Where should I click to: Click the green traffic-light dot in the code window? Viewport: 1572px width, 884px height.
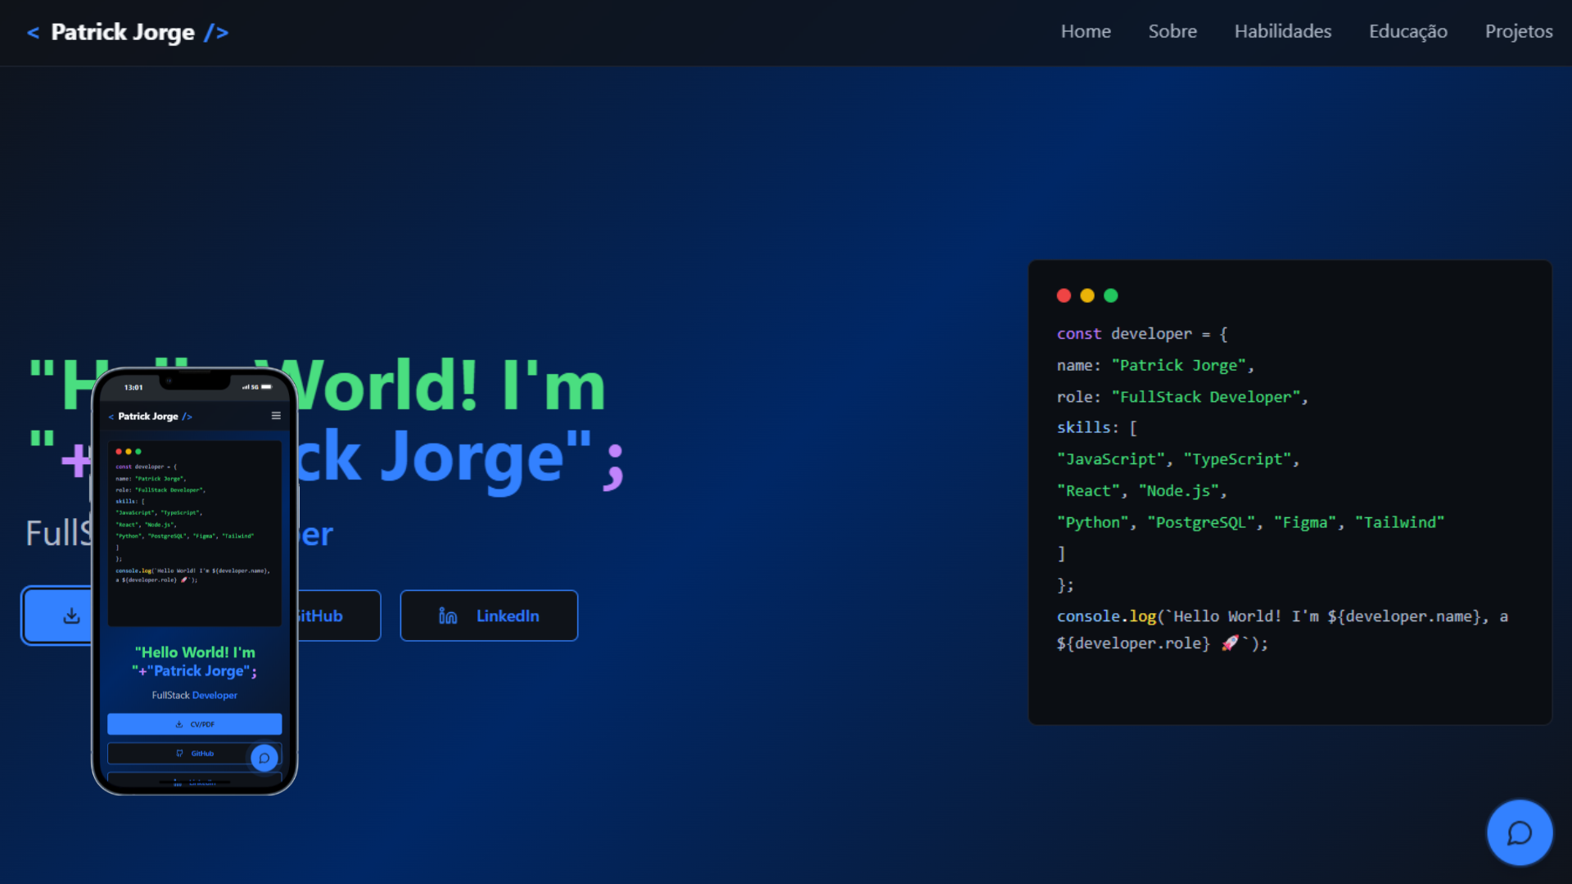(1110, 295)
